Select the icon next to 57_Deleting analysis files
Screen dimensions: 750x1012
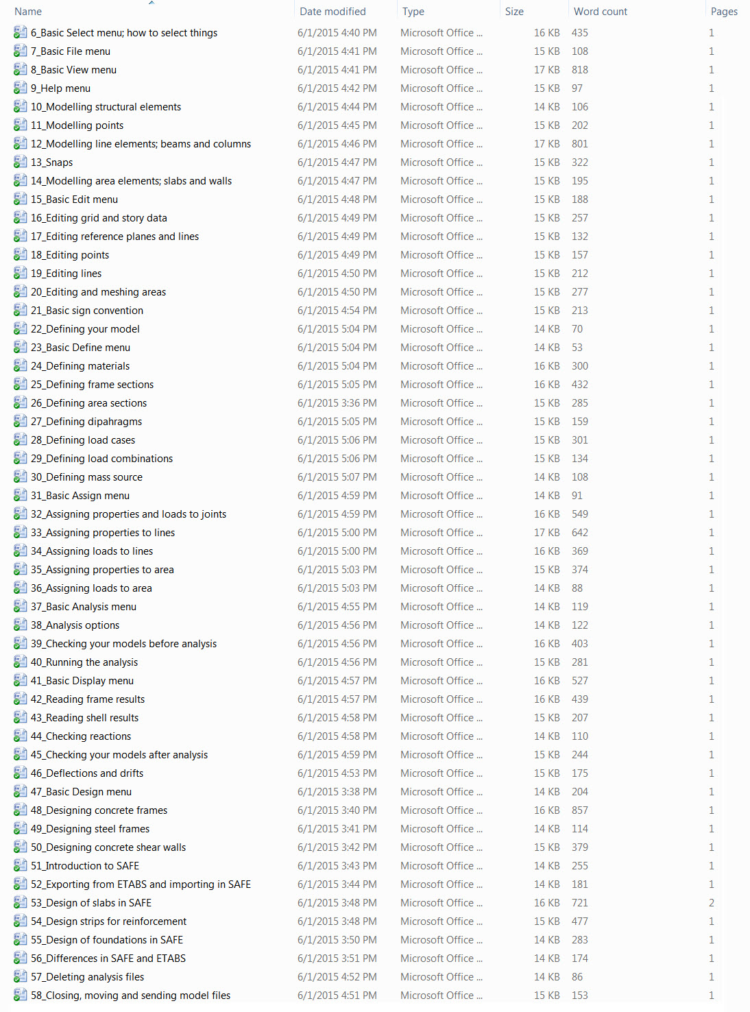(x=21, y=976)
